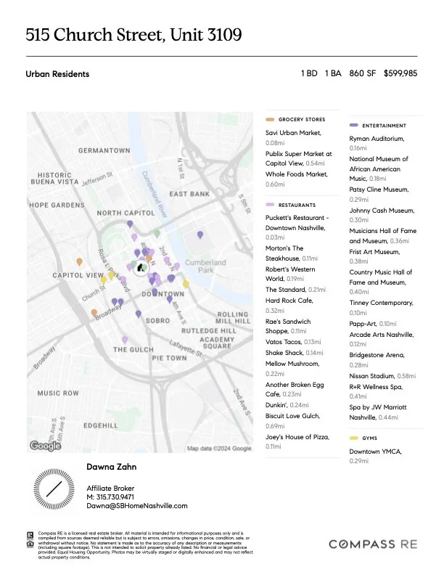The height and width of the screenshot is (575, 444).
Task: Click the 515 Church Street, Unit 3109 title
Action: pyautogui.click(x=133, y=34)
